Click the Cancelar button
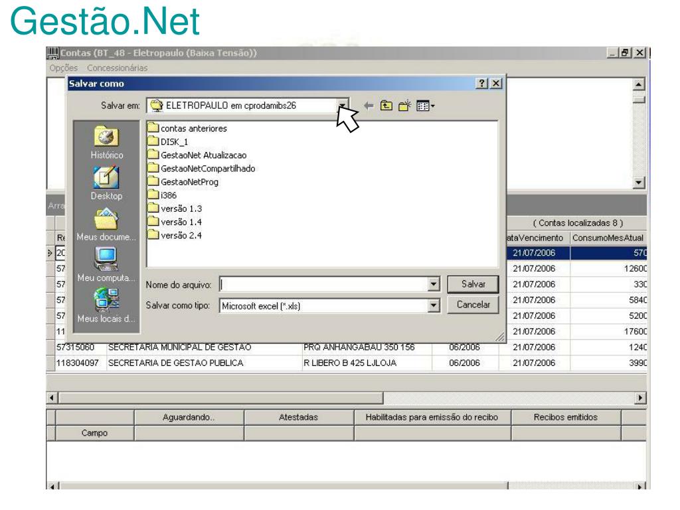This screenshot has height=510, width=680. 473,304
